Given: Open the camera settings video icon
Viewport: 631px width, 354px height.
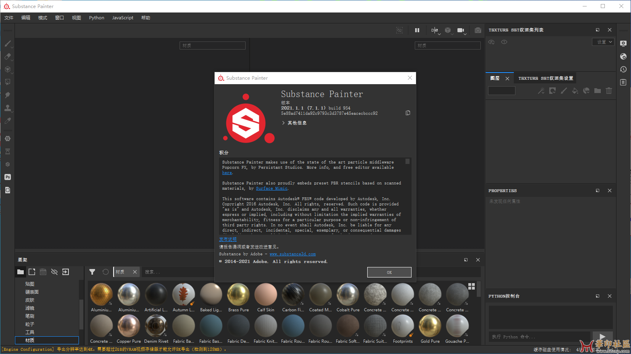Looking at the screenshot, I should [461, 30].
